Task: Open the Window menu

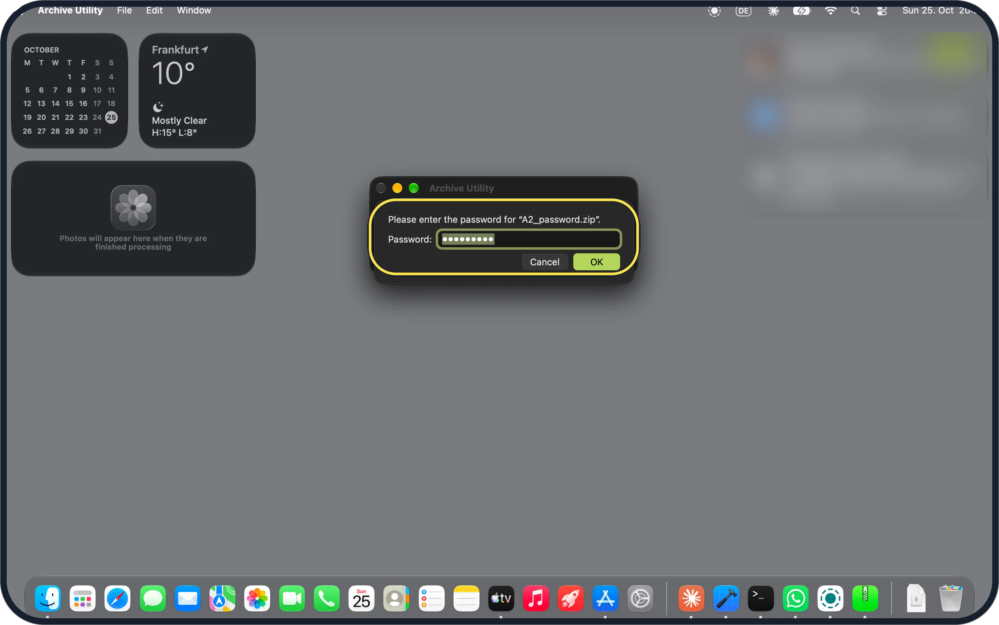Action: point(194,10)
